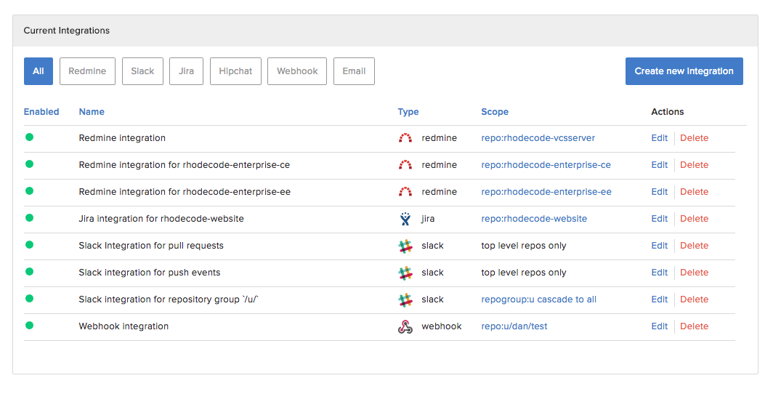This screenshot has height=394, width=781.
Task: Sort the list by Name column header
Action: (92, 112)
